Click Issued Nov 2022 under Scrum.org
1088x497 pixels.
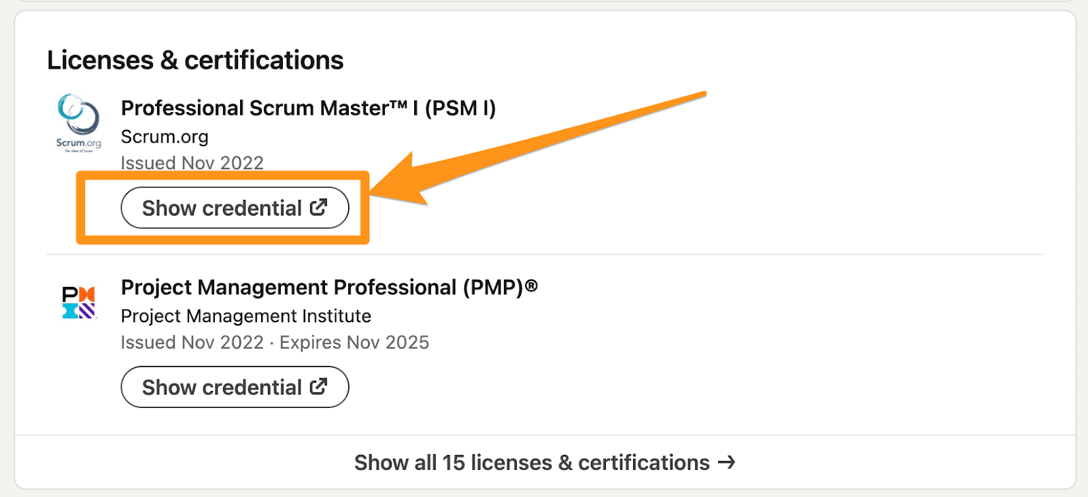[x=192, y=163]
